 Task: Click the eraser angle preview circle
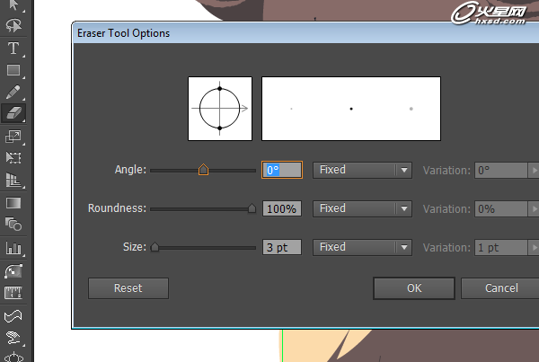[x=220, y=109]
